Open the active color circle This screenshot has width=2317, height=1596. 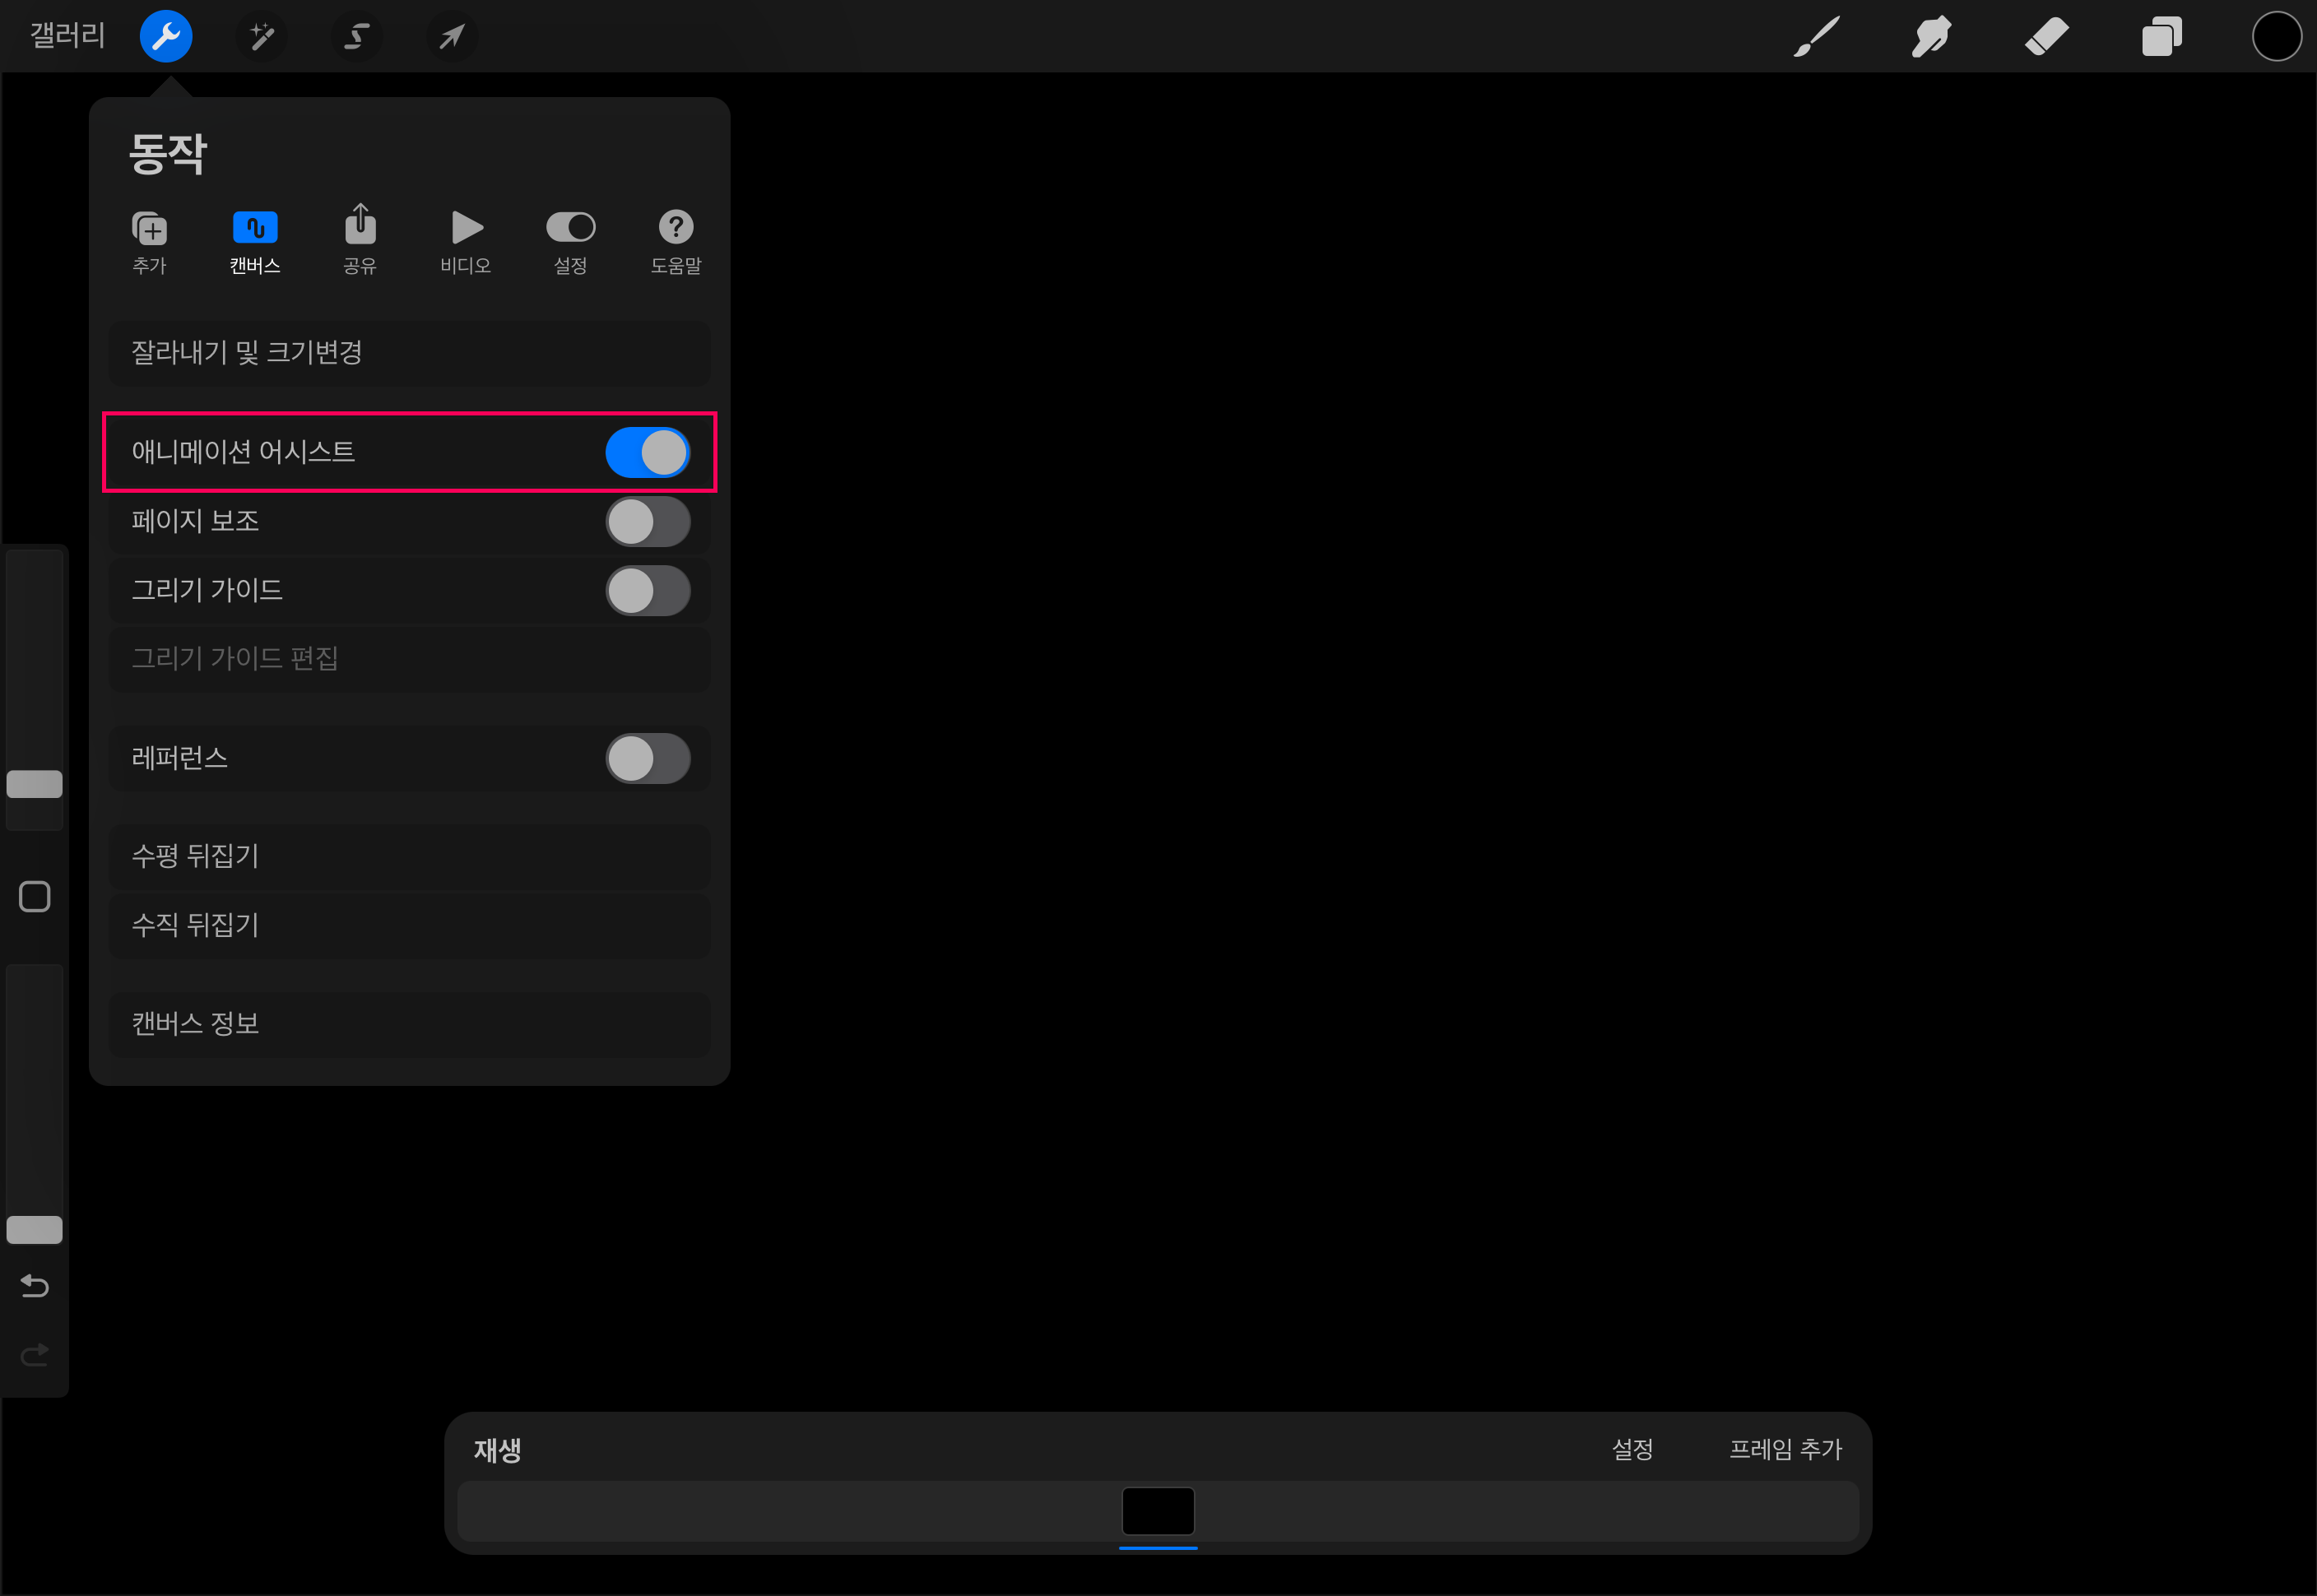tap(2276, 37)
